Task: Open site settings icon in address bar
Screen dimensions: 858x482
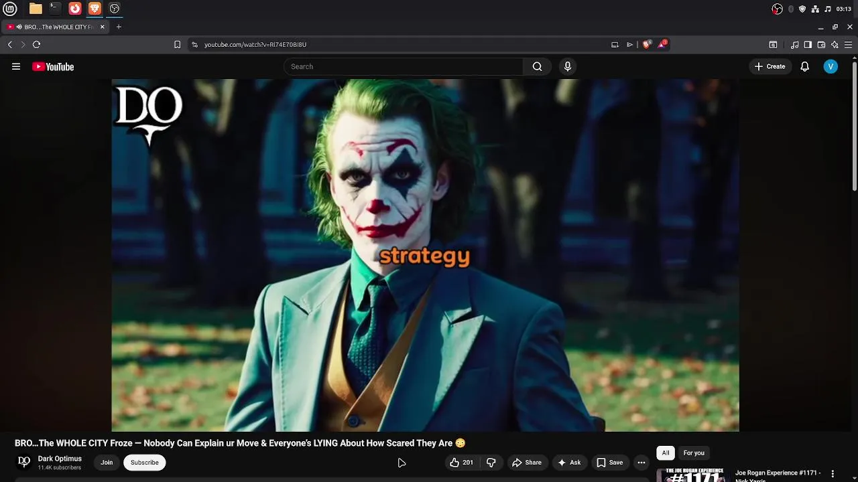Action: 194,44
